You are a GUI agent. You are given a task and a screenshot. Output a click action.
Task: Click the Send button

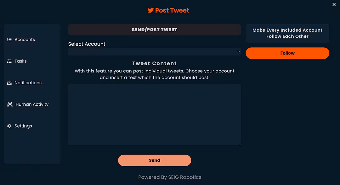pyautogui.click(x=154, y=161)
